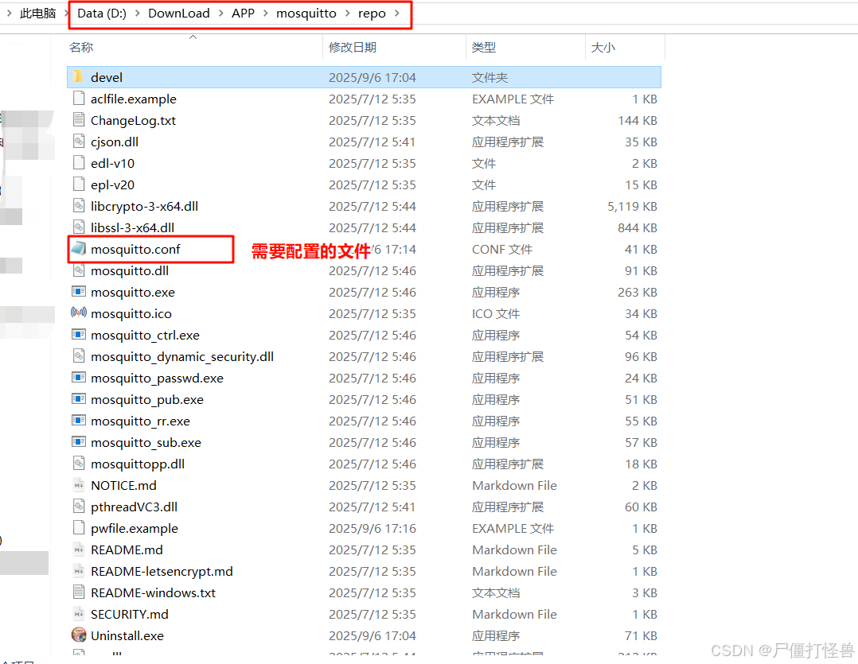
Task: Click the mosquitto_ctrl.exe application icon
Action: (x=79, y=335)
